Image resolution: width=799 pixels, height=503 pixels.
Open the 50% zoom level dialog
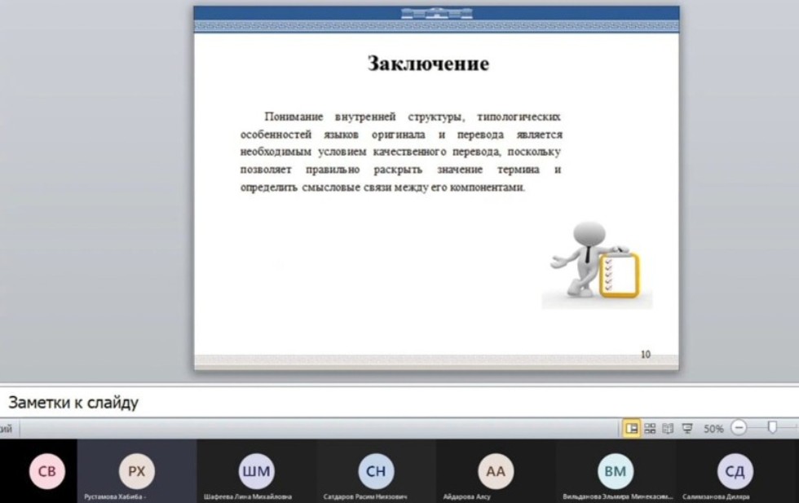pos(713,426)
